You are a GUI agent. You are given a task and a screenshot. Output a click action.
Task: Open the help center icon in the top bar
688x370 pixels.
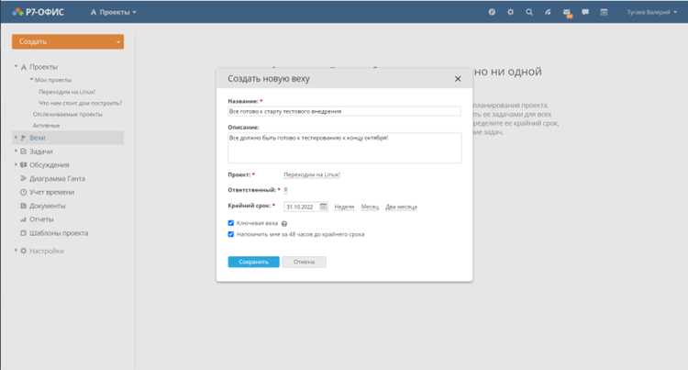492,12
